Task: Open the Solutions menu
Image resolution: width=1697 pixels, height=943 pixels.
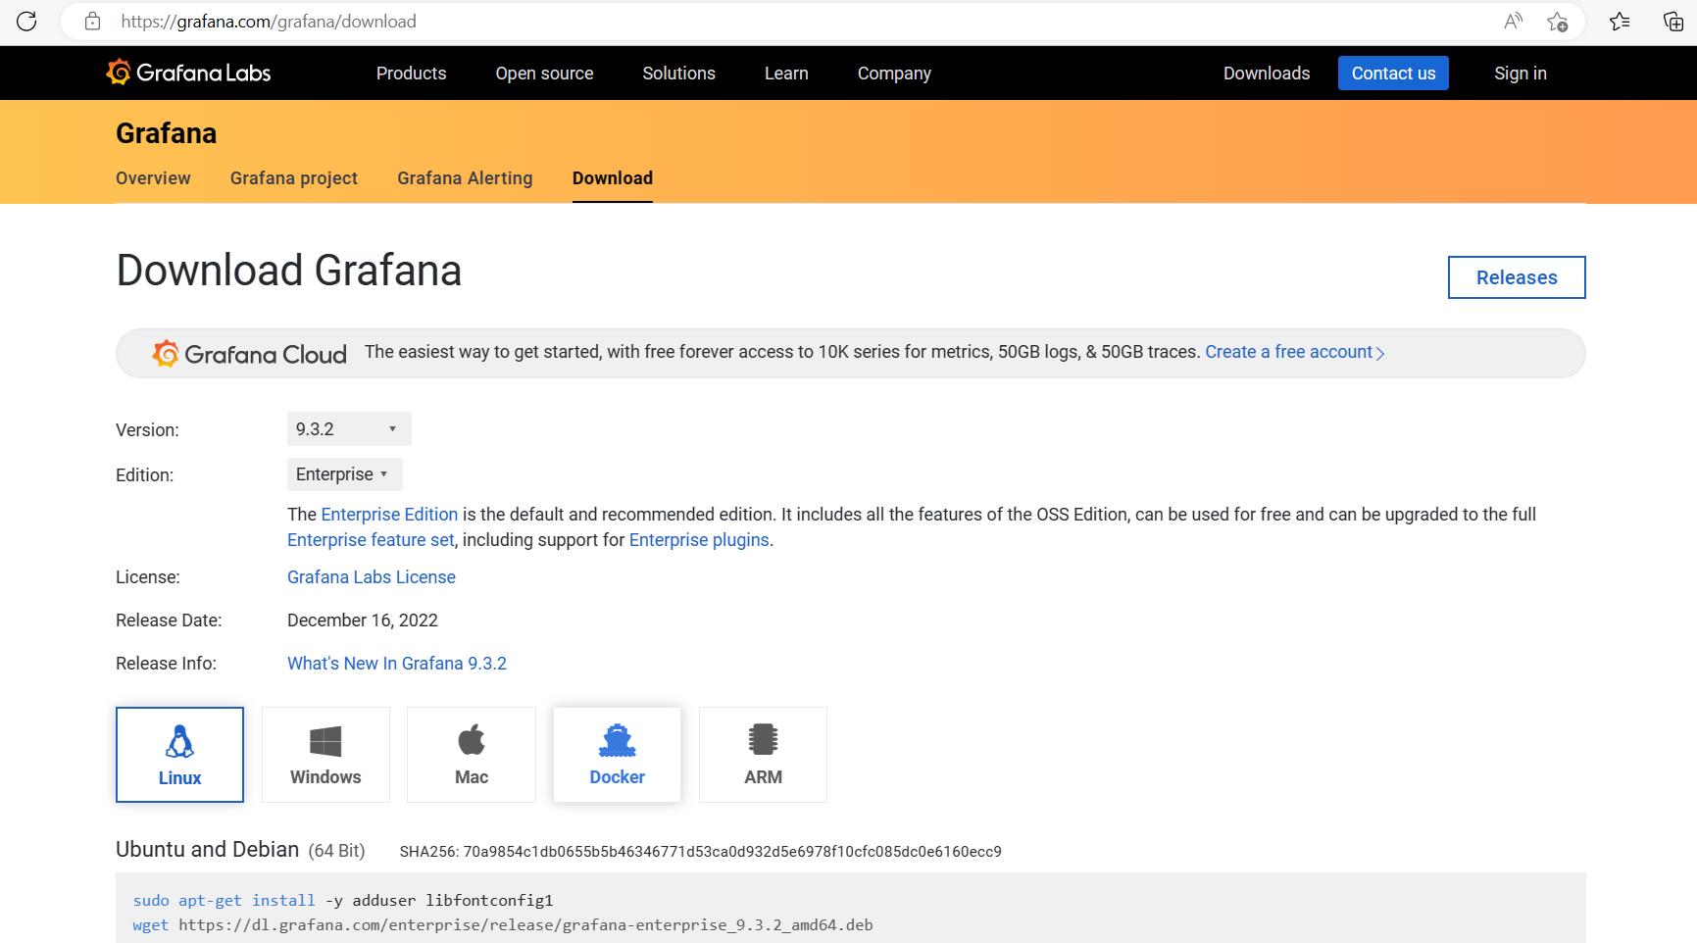Action: click(678, 74)
